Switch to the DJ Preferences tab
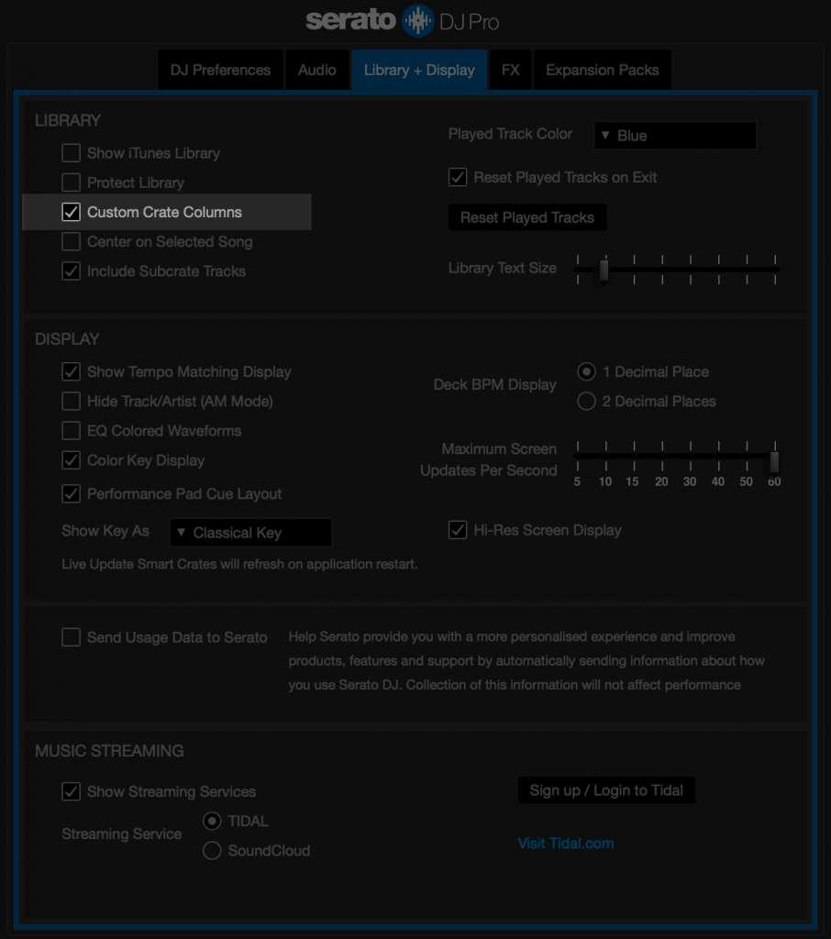831x939 pixels. click(x=220, y=71)
